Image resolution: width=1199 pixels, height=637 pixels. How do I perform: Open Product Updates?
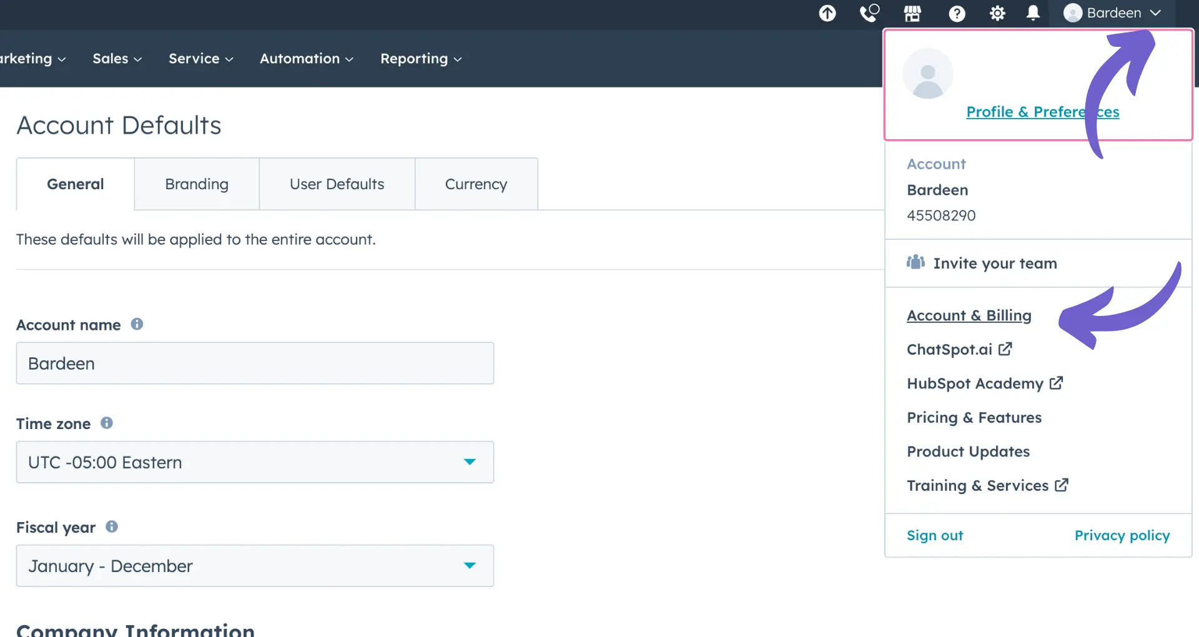969,452
